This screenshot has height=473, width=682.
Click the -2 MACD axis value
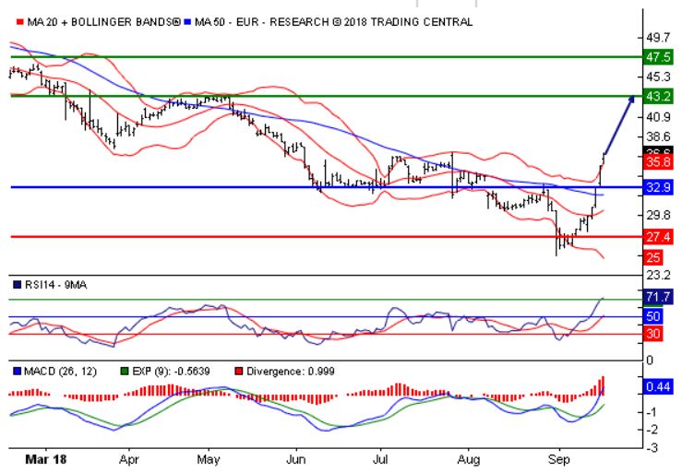tap(652, 430)
